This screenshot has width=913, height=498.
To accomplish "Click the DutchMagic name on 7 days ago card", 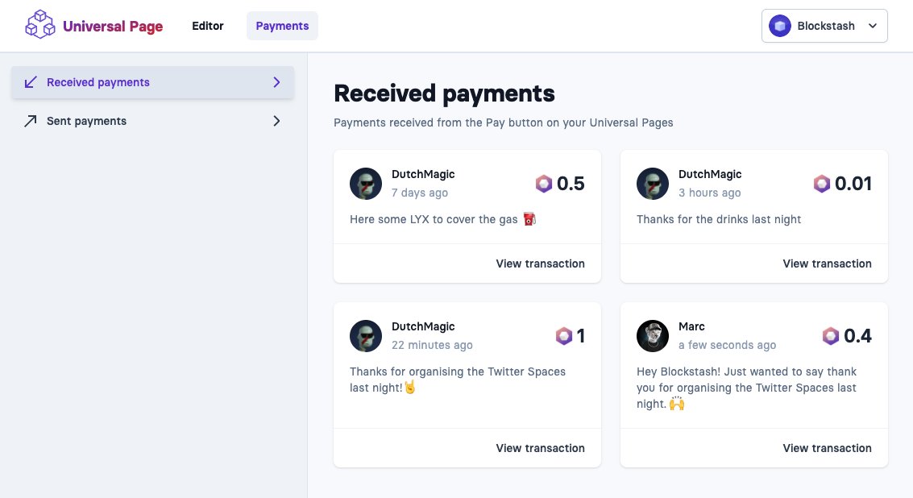I will (x=423, y=174).
